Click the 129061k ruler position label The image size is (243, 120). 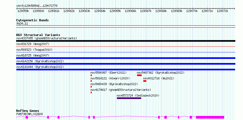[54, 11]
